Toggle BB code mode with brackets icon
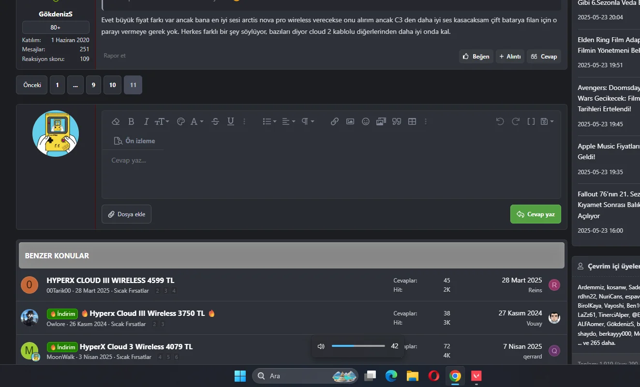This screenshot has height=387, width=640. pos(531,121)
